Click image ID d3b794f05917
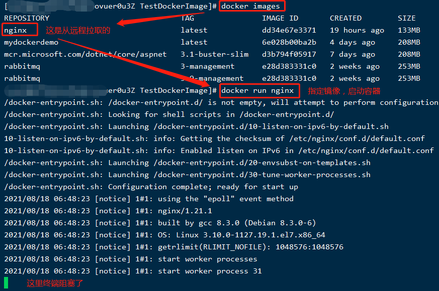The height and width of the screenshot is (291, 439). tap(289, 54)
